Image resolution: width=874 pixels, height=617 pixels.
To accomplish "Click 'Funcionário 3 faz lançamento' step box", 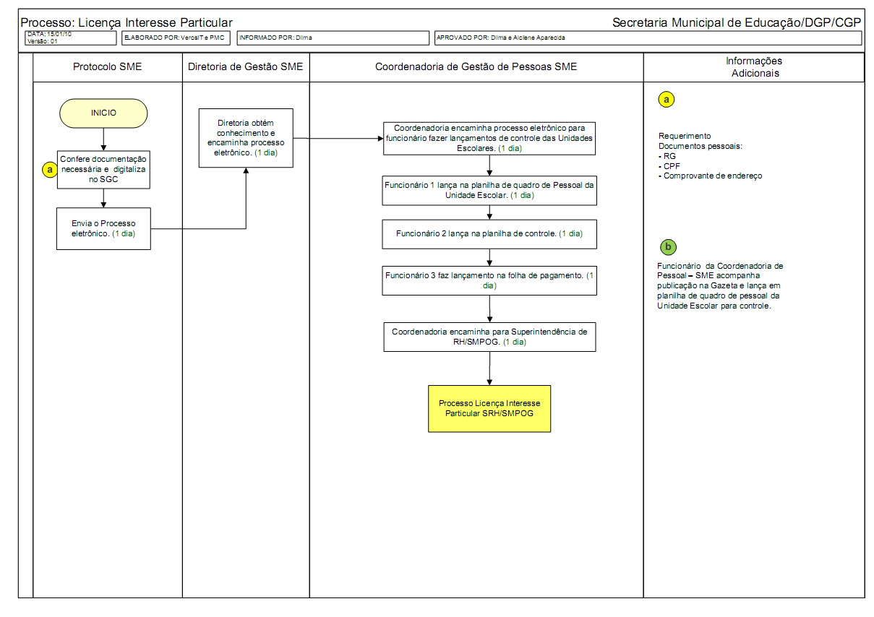I will pyautogui.click(x=489, y=280).
